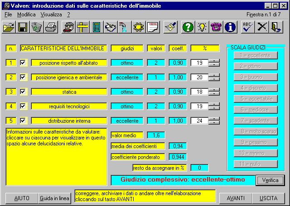290x206 pixels.
Task: Click the Verifica button
Action: 270,180
